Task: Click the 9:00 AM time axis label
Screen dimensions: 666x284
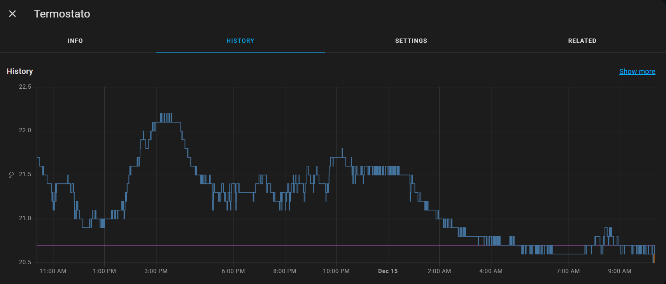Action: coord(620,271)
